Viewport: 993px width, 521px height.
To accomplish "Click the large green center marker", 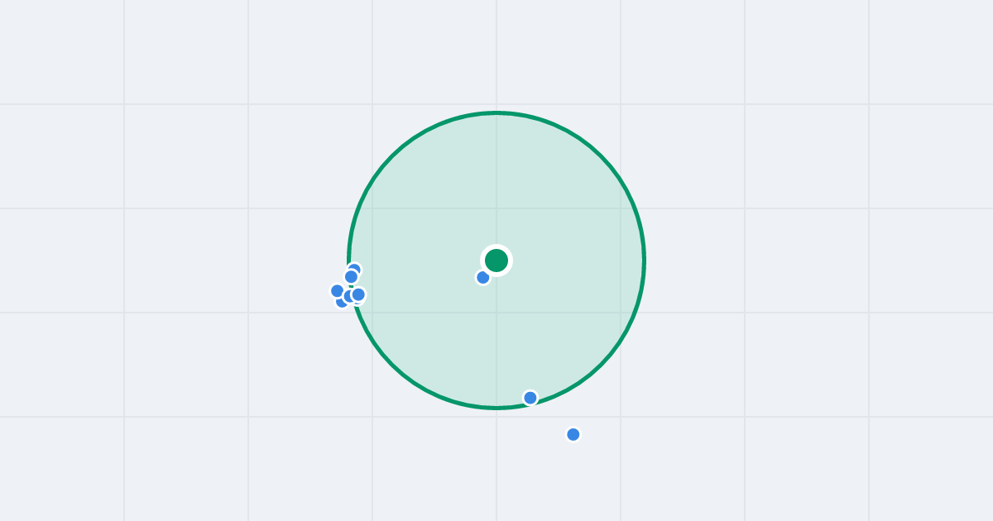I will [496, 260].
